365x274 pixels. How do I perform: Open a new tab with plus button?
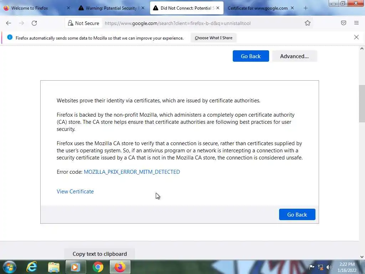coord(305,8)
